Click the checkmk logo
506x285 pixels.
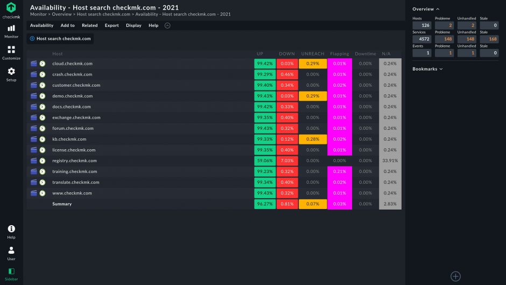(11, 10)
